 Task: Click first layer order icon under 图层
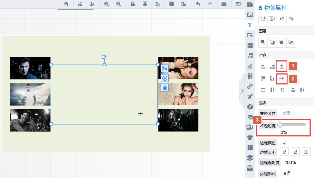tap(263, 43)
